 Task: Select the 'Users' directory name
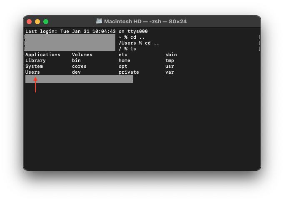[x=32, y=72]
